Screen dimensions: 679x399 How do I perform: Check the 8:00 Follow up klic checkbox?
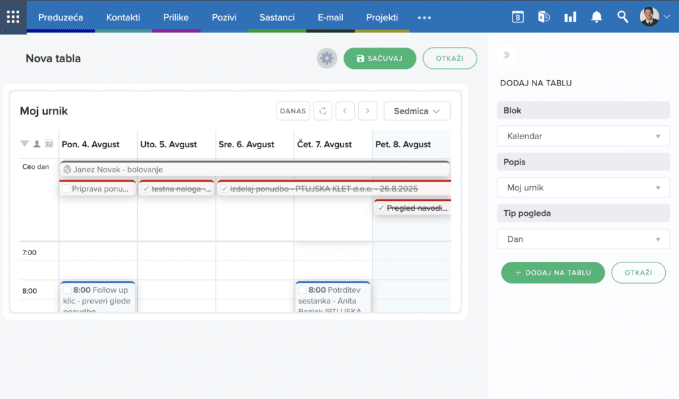pos(67,290)
